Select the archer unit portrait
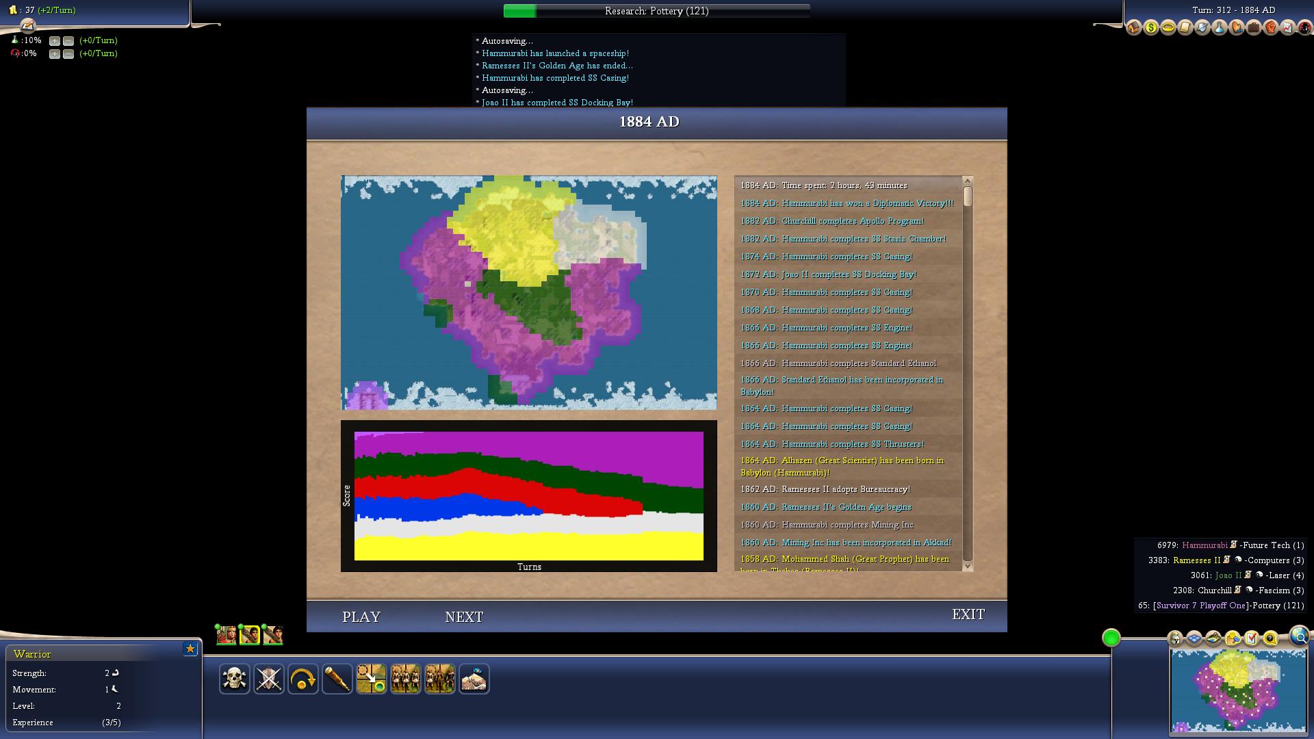This screenshot has height=739, width=1314. point(226,635)
